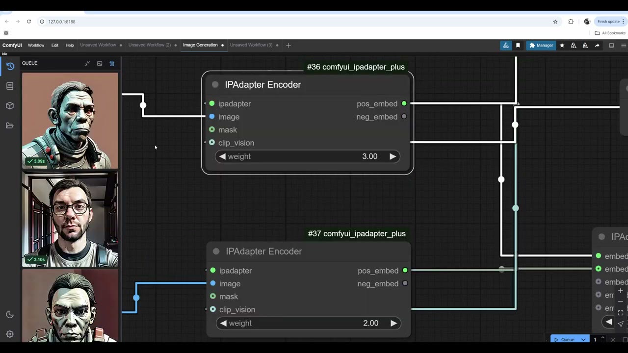Switch to the Unsaved Workflow (2) tab

coord(150,45)
